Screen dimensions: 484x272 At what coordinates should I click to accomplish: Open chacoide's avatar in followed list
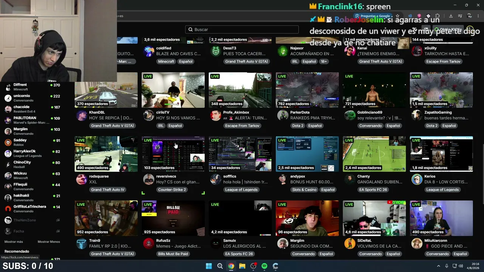coord(8,109)
